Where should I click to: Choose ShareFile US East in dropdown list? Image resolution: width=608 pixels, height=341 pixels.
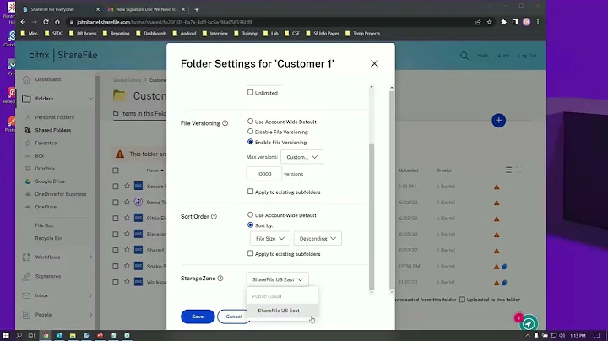pos(282,311)
